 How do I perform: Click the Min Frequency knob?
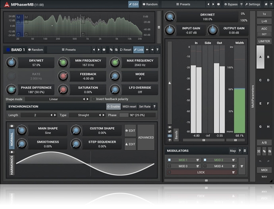click(x=63, y=63)
